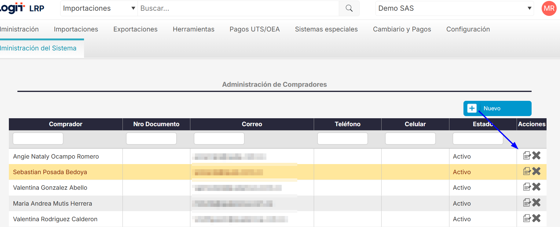Open the Exportaciones menu
This screenshot has width=560, height=227.
point(135,29)
